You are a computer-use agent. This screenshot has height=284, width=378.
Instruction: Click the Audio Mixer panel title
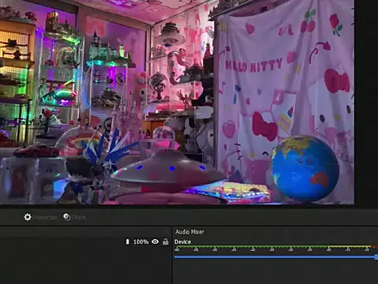click(190, 232)
